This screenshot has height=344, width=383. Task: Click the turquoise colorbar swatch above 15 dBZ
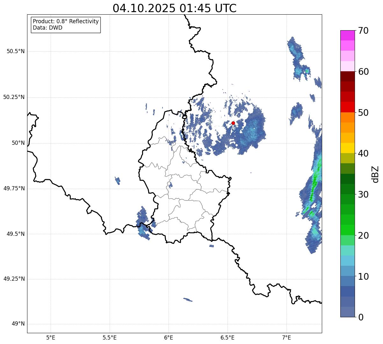coord(347,250)
